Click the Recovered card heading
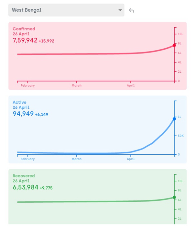Image resolution: width=194 pixels, height=229 pixels. coord(24,176)
